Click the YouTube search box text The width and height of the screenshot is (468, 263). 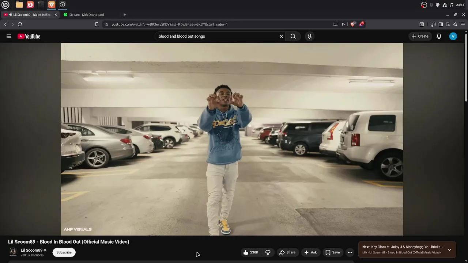pos(182,36)
